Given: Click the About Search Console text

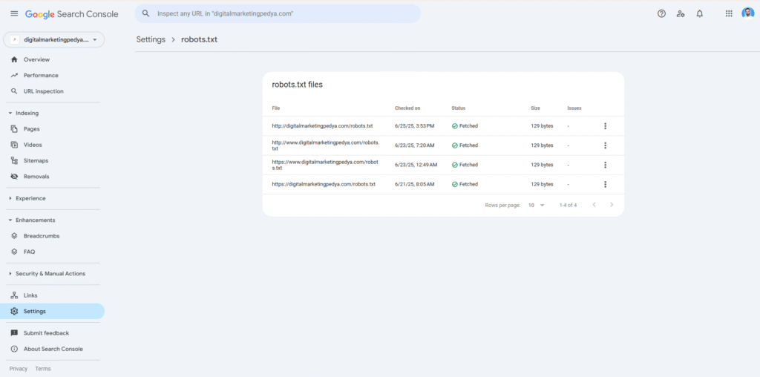Looking at the screenshot, I should click(53, 349).
